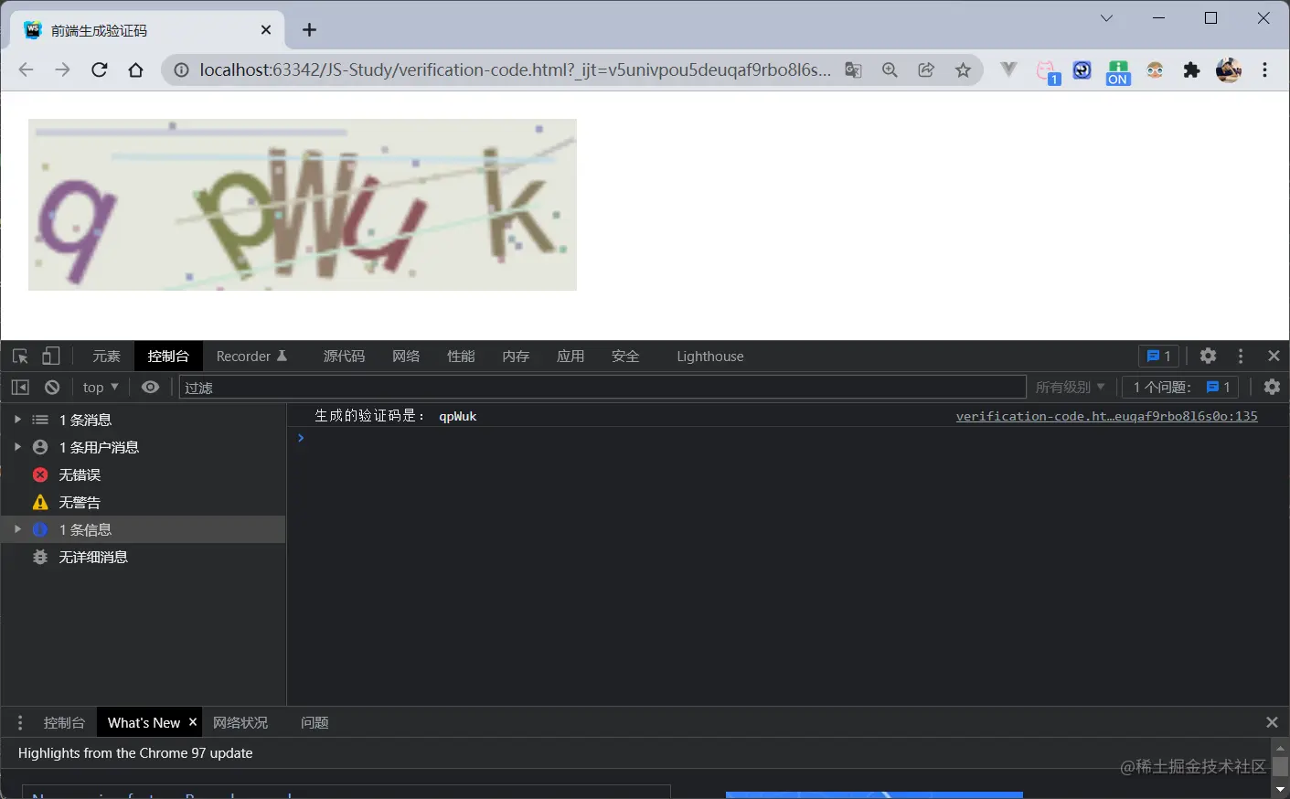Image resolution: width=1290 pixels, height=799 pixels.
Task: Open the Vue devtools extension icon
Action: click(x=1008, y=70)
